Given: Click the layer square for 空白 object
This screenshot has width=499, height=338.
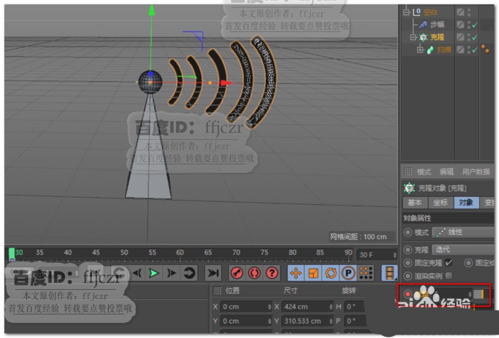Looking at the screenshot, I should tap(460, 12).
